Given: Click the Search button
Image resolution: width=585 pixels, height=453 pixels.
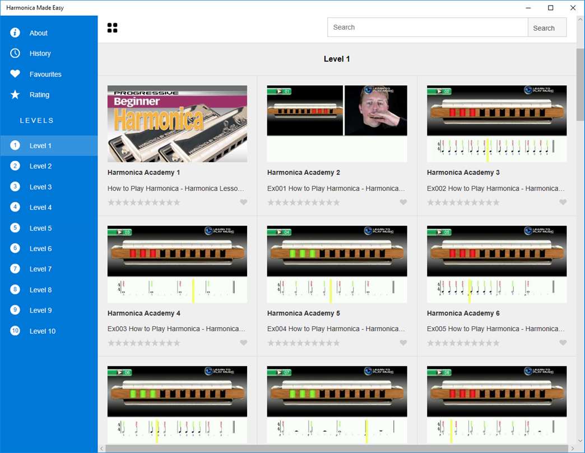Looking at the screenshot, I should 547,27.
